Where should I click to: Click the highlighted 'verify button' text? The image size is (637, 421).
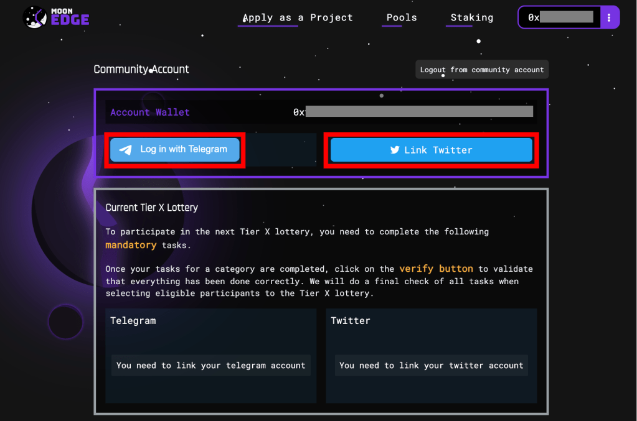(x=436, y=269)
